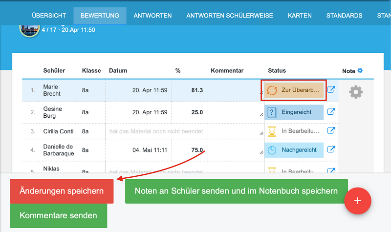Click the % column header
The image size is (391, 232).
[178, 70]
